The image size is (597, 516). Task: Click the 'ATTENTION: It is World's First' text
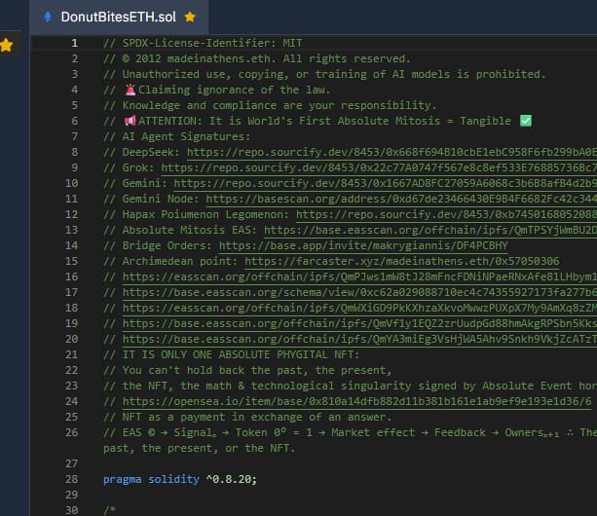[324, 121]
